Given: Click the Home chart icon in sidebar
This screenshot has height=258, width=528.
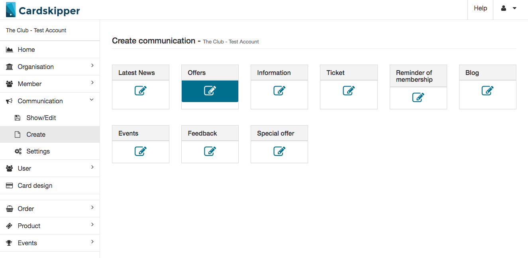Looking at the screenshot, I should coord(9,50).
